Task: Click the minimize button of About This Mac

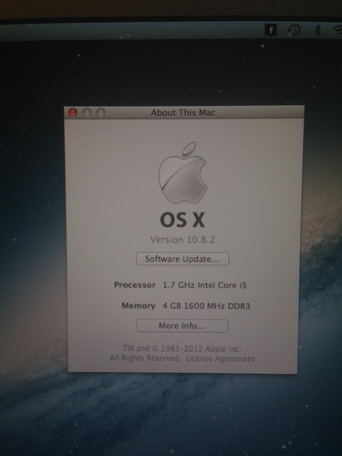Action: click(x=87, y=112)
